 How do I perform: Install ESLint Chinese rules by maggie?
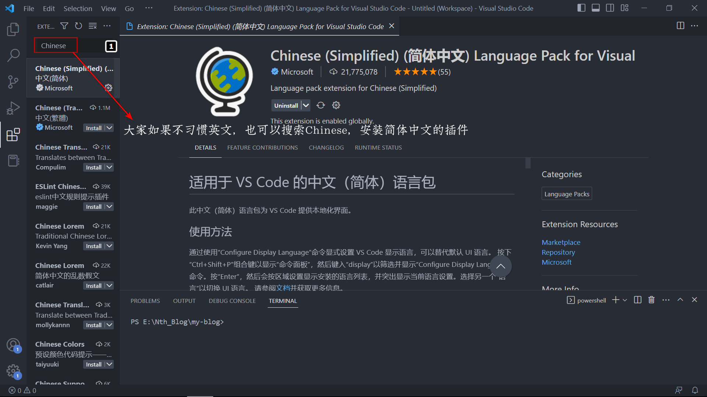pyautogui.click(x=94, y=207)
